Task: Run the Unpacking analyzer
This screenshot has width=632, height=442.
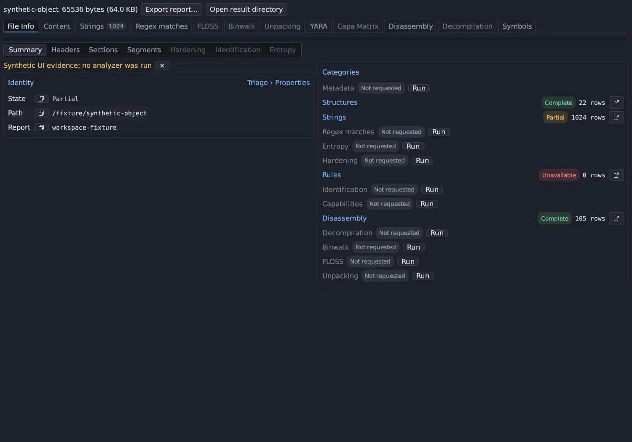Action: [x=423, y=276]
